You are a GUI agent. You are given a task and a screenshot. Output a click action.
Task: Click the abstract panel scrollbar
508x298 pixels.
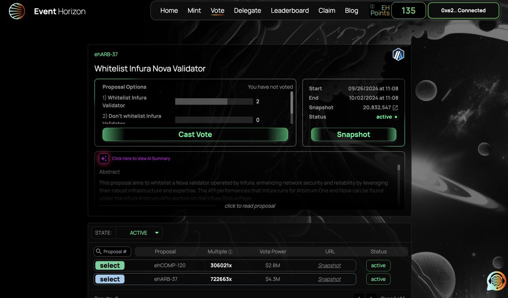[398, 168]
